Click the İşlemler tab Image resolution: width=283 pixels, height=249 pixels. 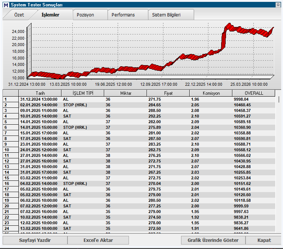50,15
